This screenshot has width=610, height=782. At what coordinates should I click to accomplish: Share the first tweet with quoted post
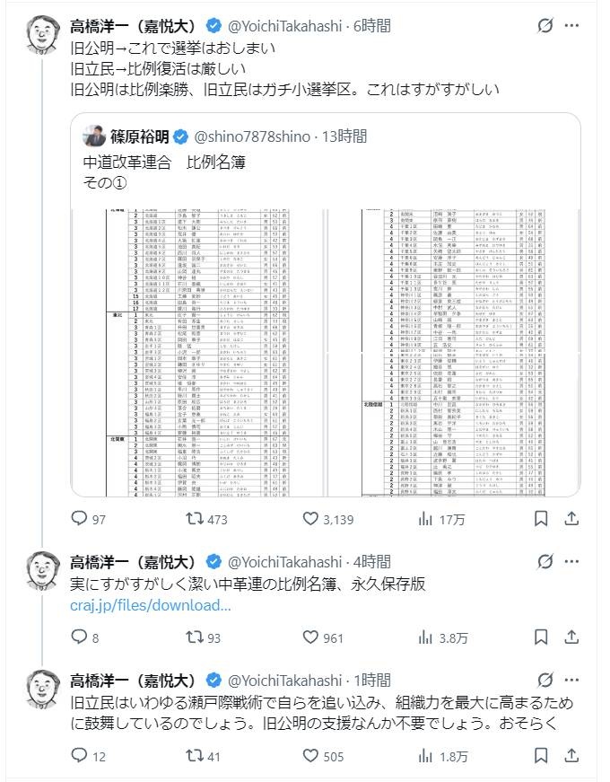[571, 519]
